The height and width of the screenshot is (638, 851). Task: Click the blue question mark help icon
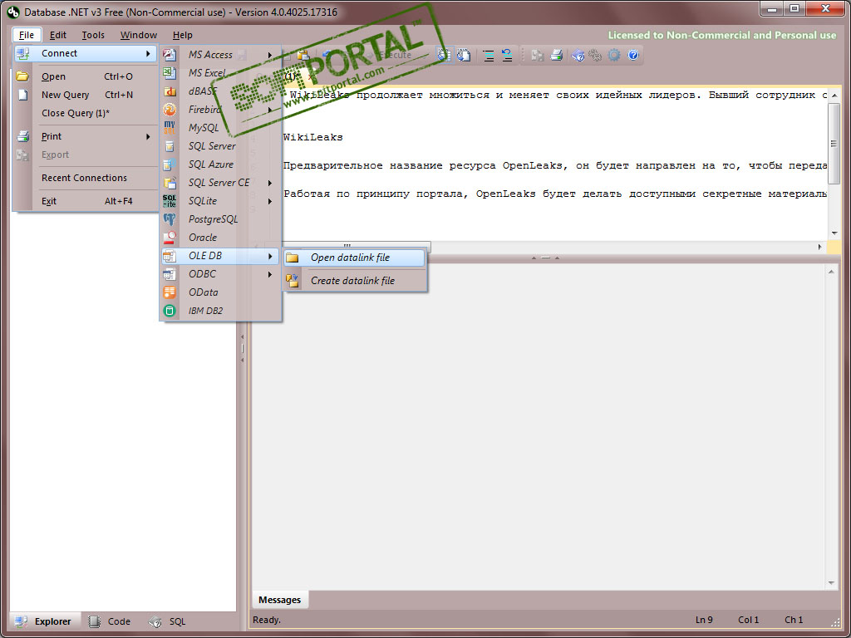(x=632, y=55)
